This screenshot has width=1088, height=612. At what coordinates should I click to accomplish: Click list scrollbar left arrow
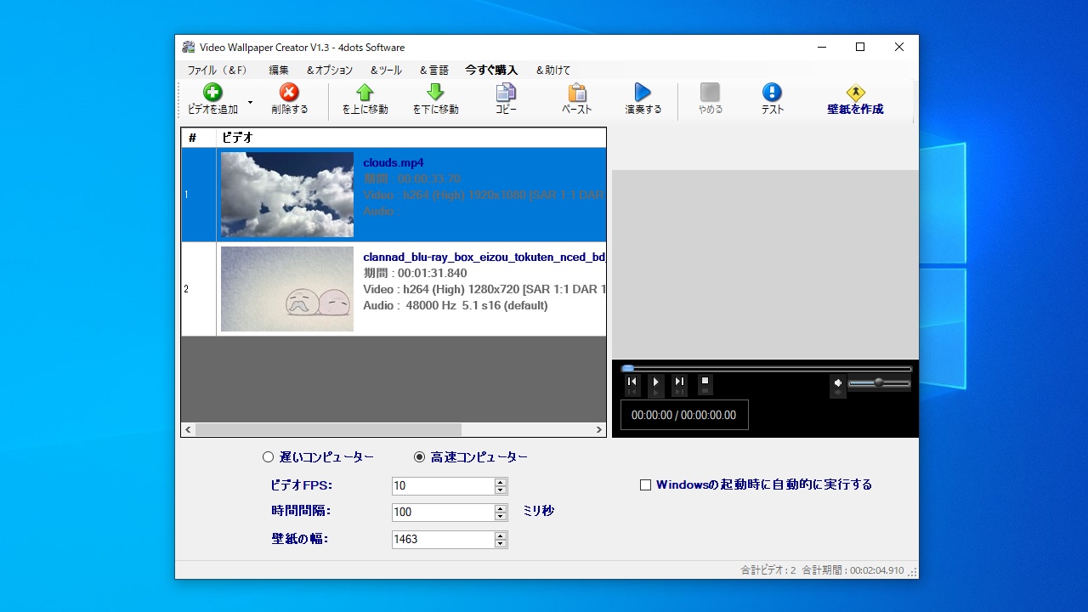click(x=189, y=430)
